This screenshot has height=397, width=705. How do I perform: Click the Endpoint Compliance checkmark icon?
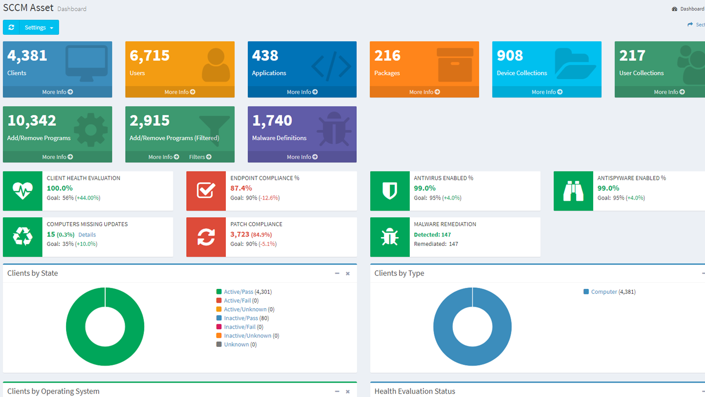click(206, 191)
